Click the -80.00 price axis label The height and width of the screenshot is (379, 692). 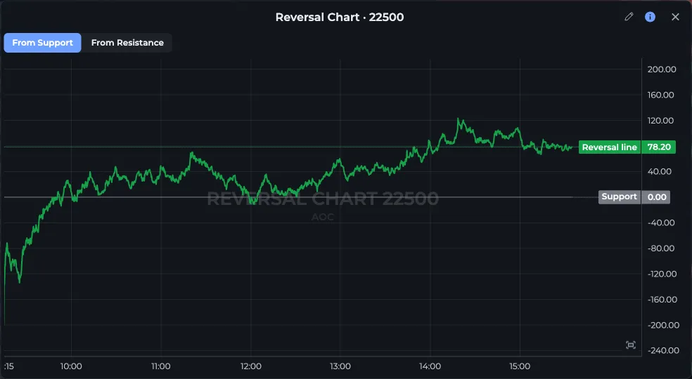(661, 248)
